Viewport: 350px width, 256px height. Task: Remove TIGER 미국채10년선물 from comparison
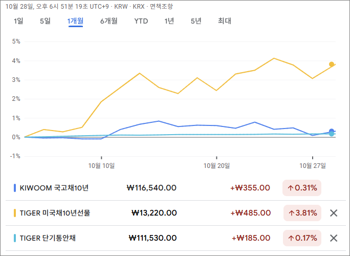[x=334, y=213]
